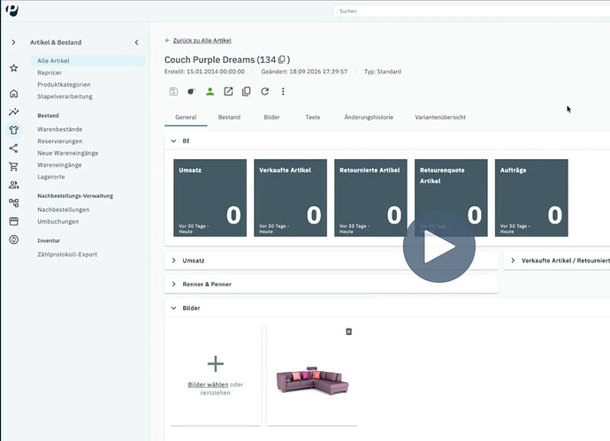Screen dimensions: 610x441
Task: Open the analytics chart icon in sidebar
Action: 13,112
